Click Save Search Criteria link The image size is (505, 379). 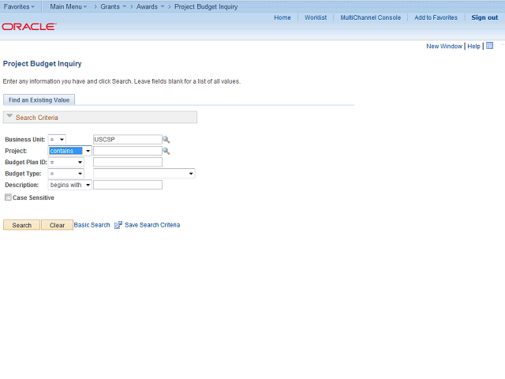(152, 225)
